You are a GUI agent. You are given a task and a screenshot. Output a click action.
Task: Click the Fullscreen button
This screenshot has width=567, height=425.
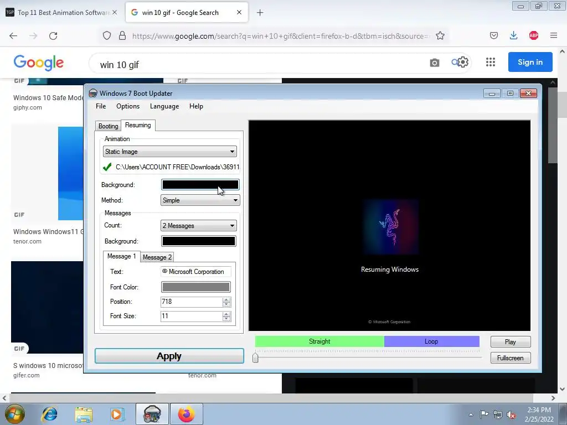510,358
